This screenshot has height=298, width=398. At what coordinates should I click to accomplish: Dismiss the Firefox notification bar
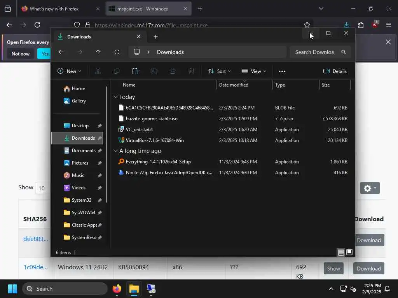click(388, 42)
